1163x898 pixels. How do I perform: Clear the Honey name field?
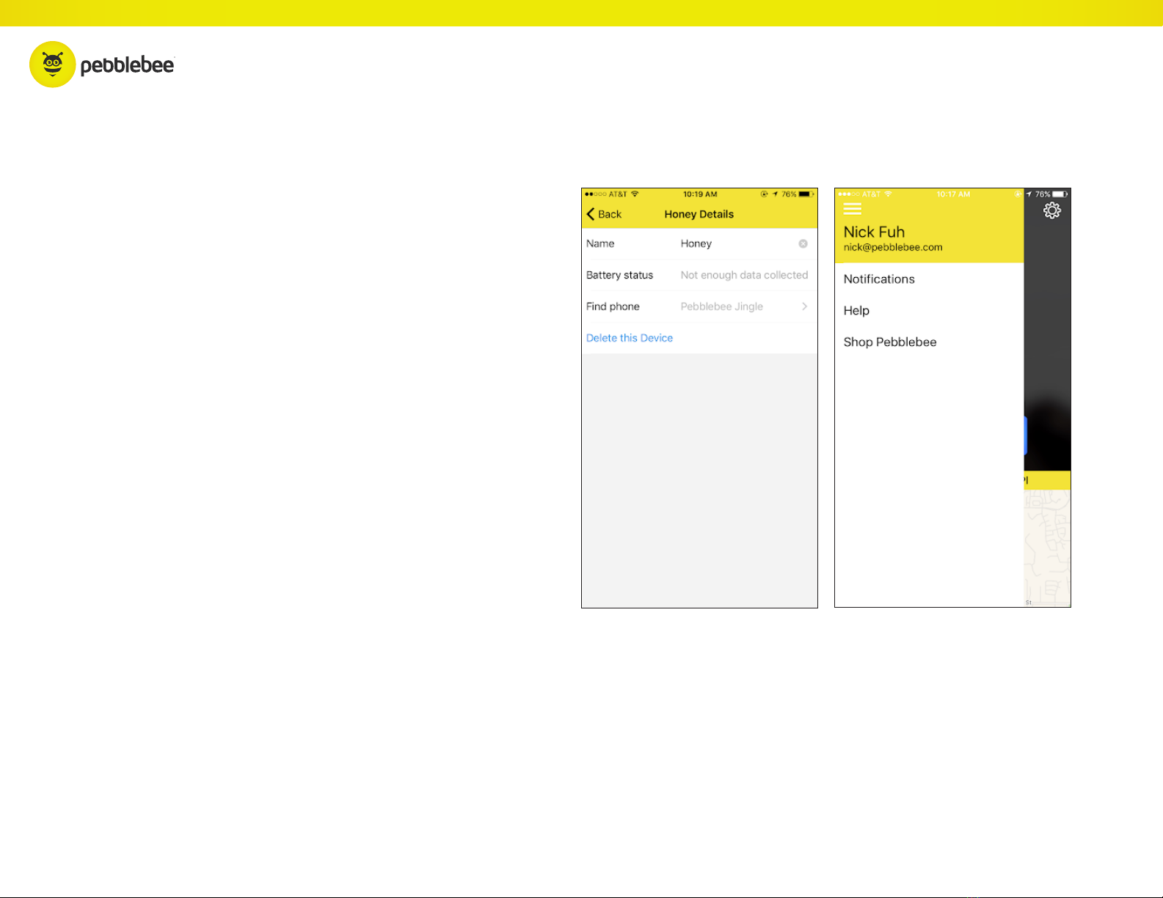pyautogui.click(x=803, y=243)
